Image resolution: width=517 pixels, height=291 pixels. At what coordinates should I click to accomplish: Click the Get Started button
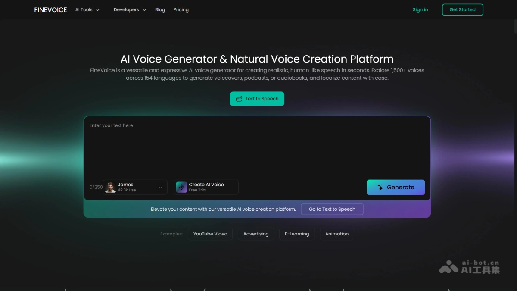(463, 9)
